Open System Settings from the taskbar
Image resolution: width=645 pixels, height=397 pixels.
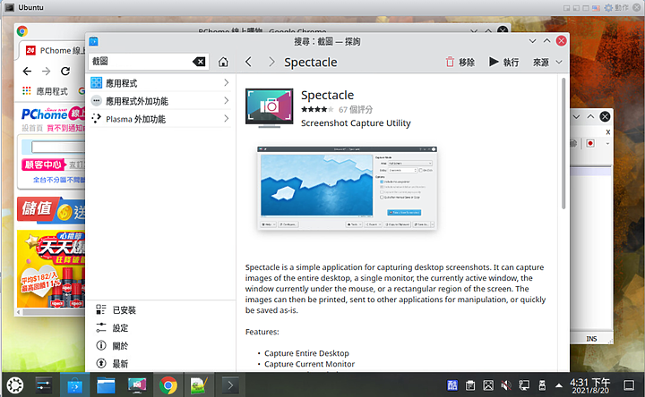point(44,385)
